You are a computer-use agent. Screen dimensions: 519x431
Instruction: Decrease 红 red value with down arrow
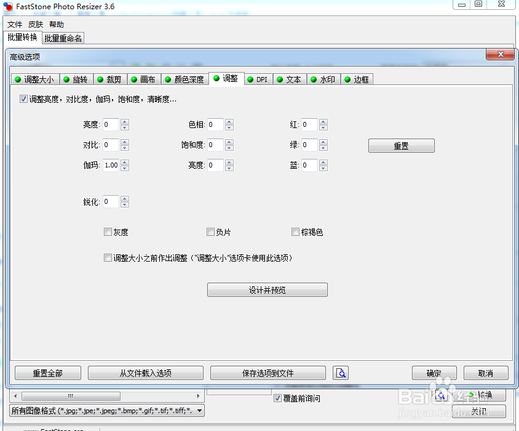323,127
